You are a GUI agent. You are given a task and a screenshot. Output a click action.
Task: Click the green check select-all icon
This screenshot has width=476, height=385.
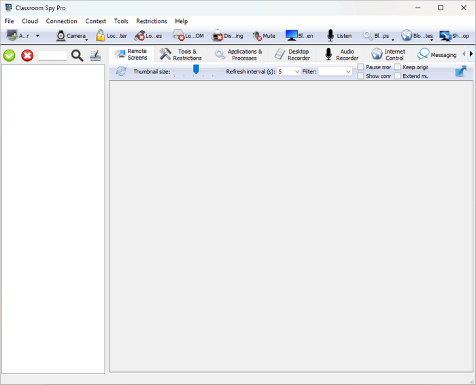pyautogui.click(x=10, y=56)
